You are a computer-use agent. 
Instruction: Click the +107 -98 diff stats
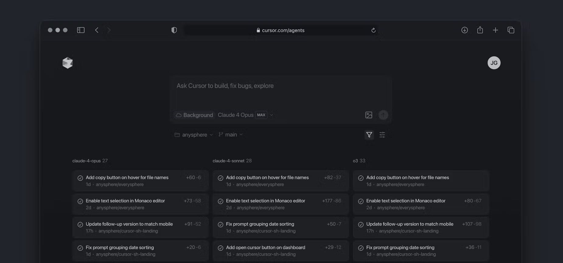coord(472,224)
